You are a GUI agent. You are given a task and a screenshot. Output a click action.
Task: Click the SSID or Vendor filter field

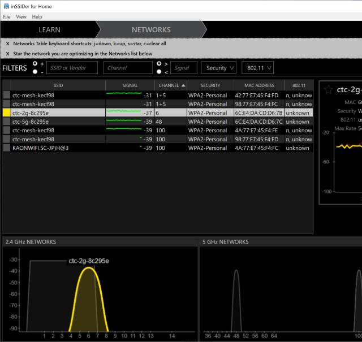[72, 68]
